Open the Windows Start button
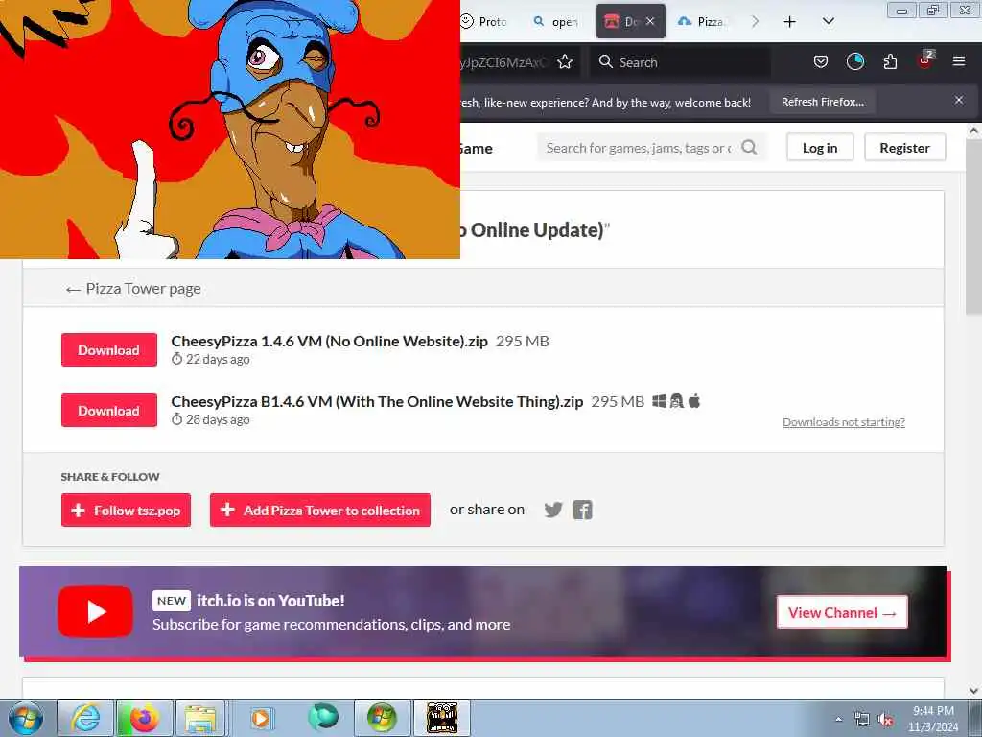The width and height of the screenshot is (982, 737). [25, 718]
